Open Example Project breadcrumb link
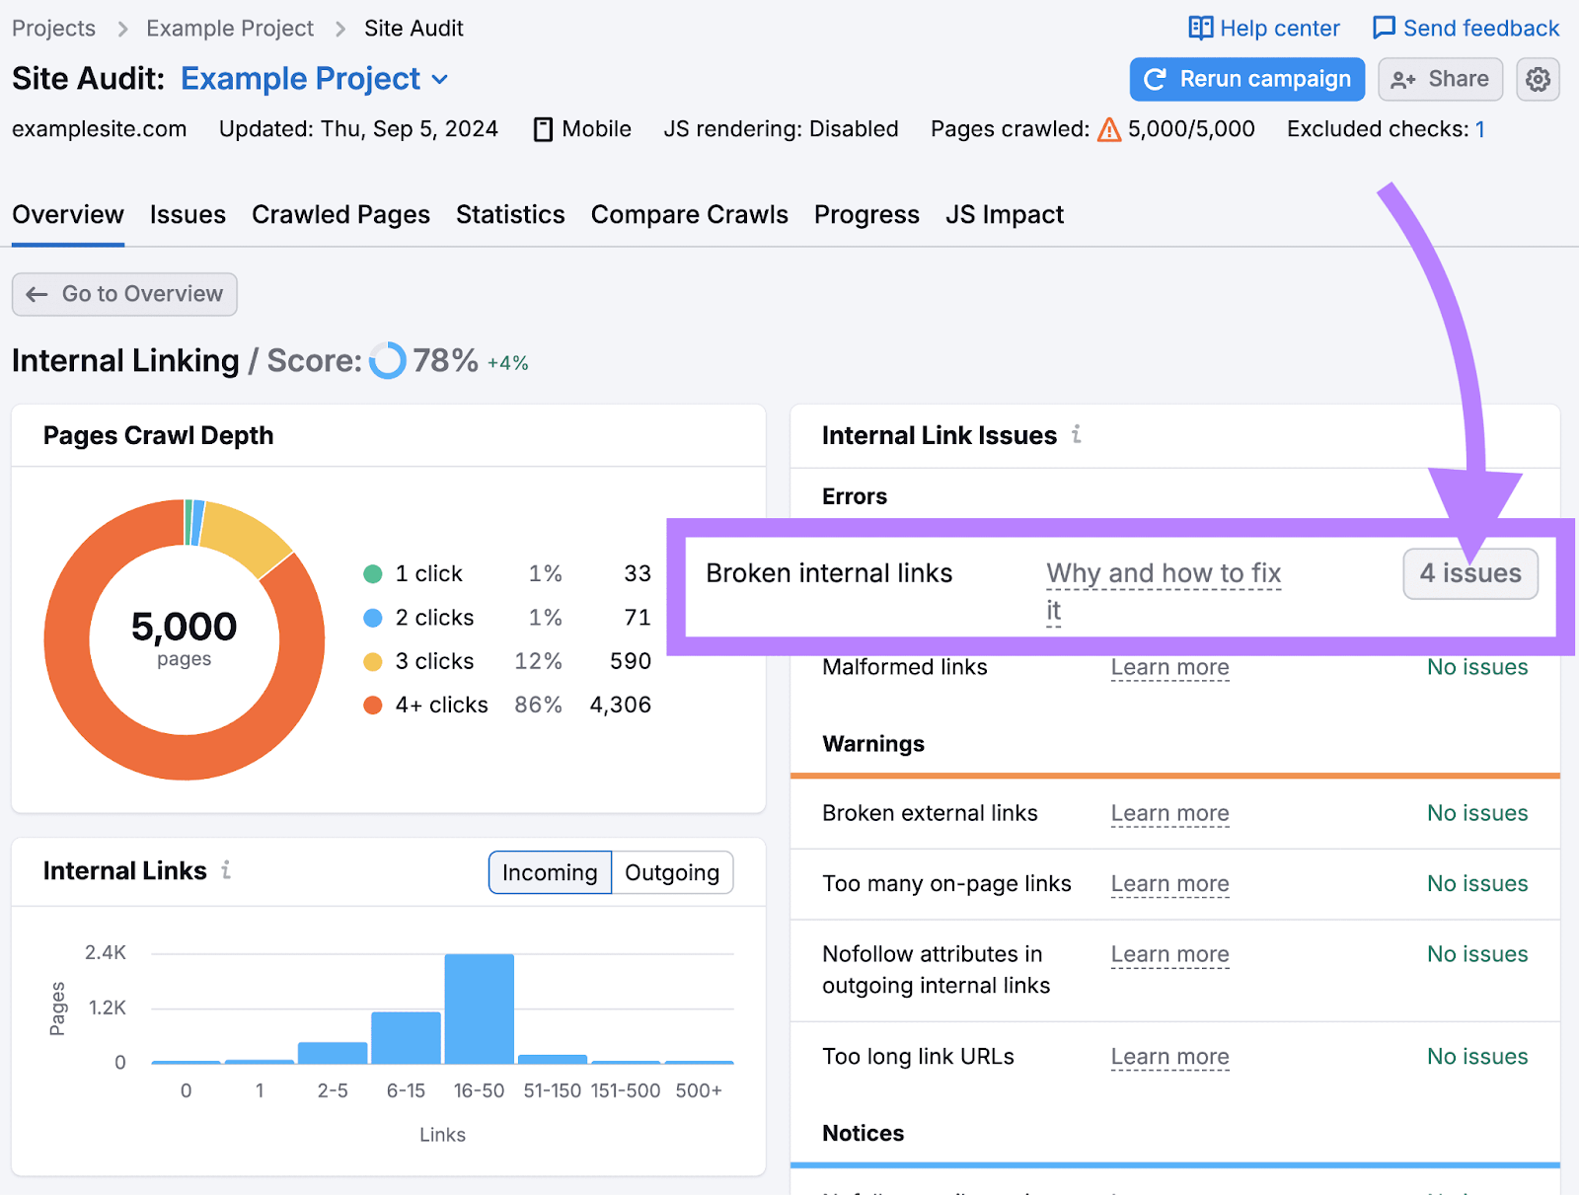Image resolution: width=1579 pixels, height=1195 pixels. pyautogui.click(x=230, y=29)
